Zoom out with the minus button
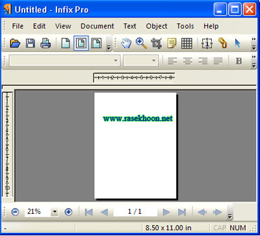Screen dimensions: 260x236 15,212
